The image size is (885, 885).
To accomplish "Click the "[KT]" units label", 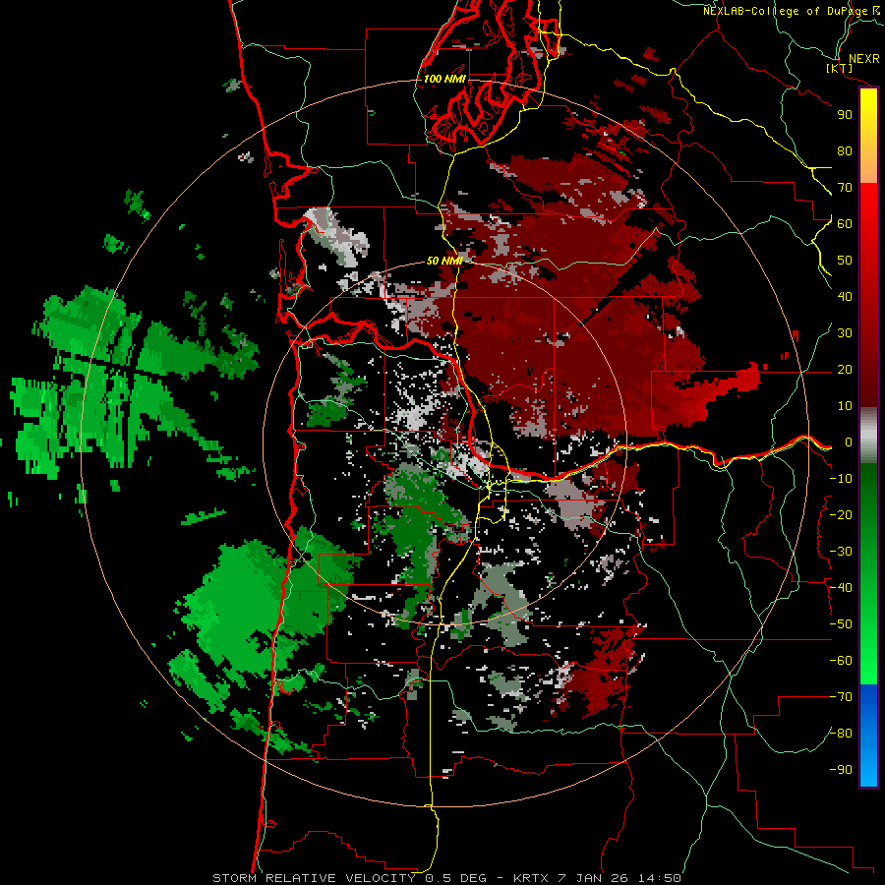I will point(839,69).
